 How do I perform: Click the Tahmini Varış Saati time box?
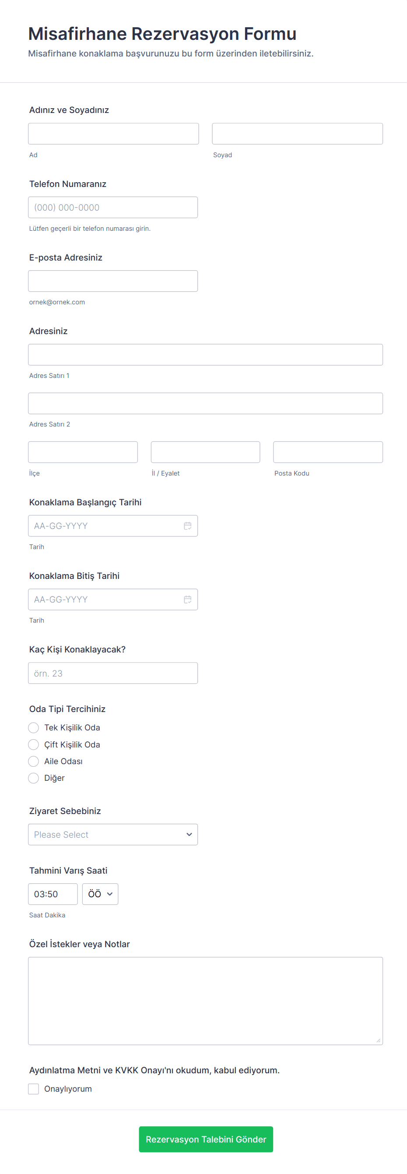[x=53, y=894]
